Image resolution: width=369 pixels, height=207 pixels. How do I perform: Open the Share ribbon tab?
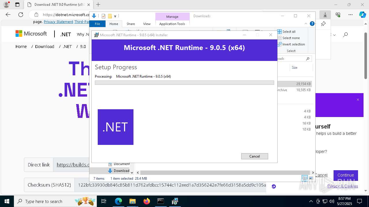point(131,24)
